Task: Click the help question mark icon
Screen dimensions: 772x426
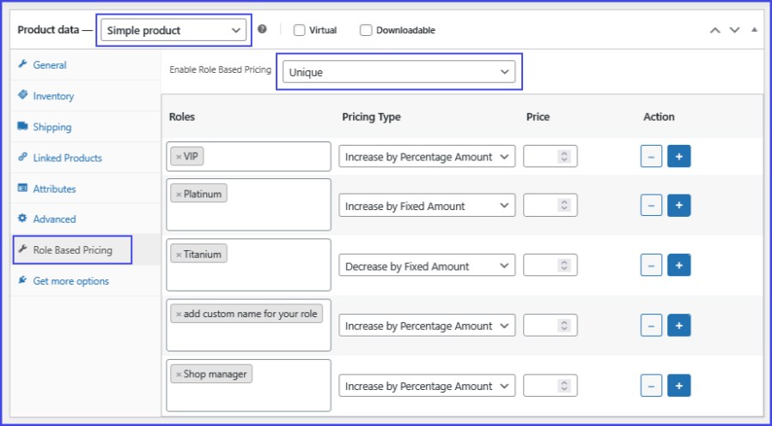Action: coord(262,29)
